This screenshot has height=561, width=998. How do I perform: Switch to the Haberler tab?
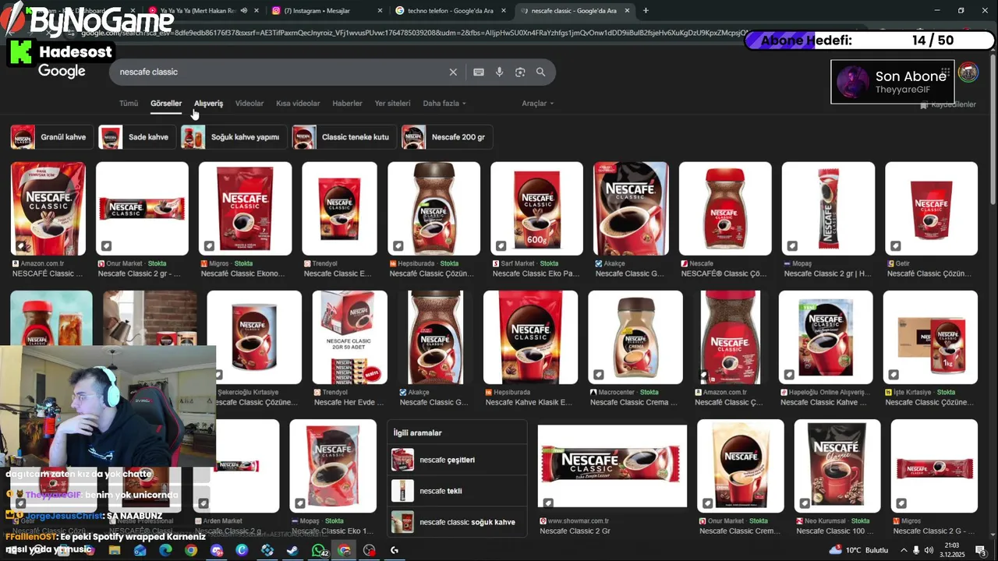(x=347, y=103)
